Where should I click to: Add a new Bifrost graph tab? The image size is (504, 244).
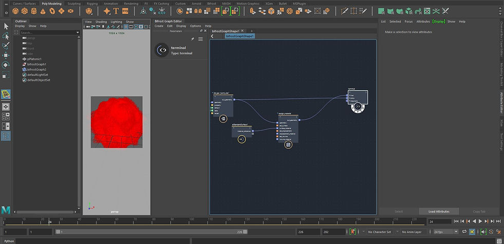[252, 31]
